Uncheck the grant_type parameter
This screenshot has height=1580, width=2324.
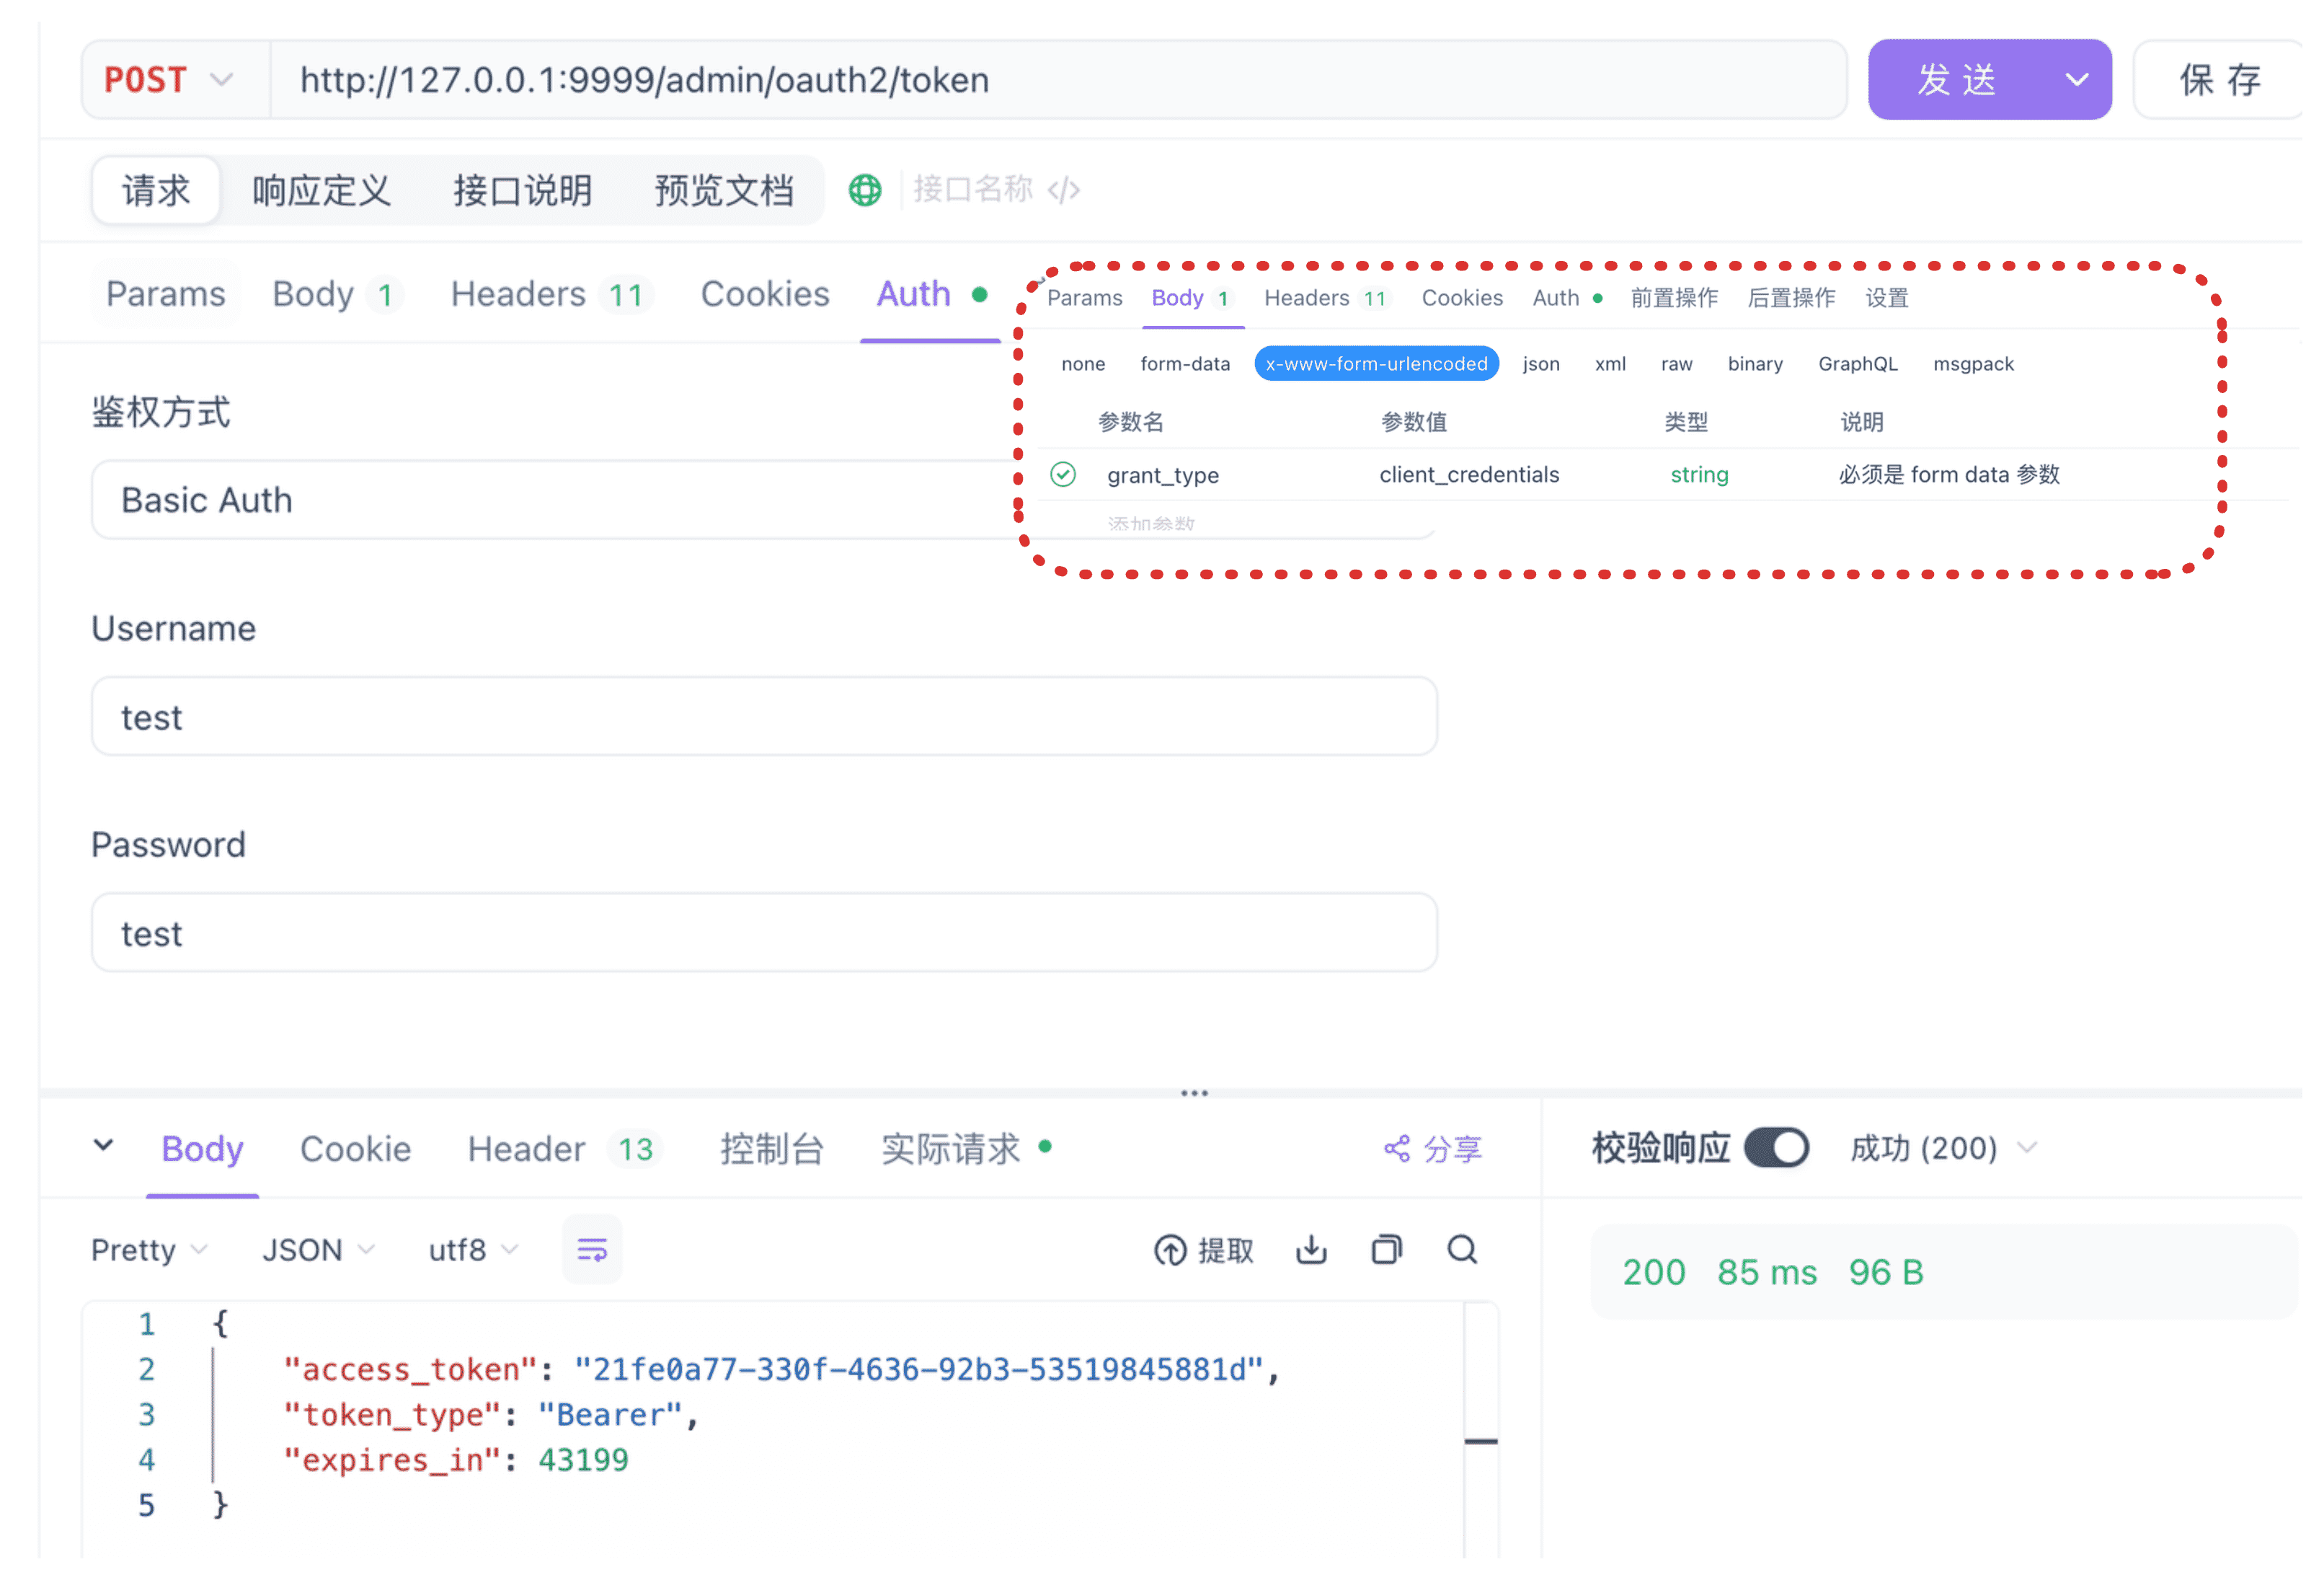pyautogui.click(x=1063, y=475)
